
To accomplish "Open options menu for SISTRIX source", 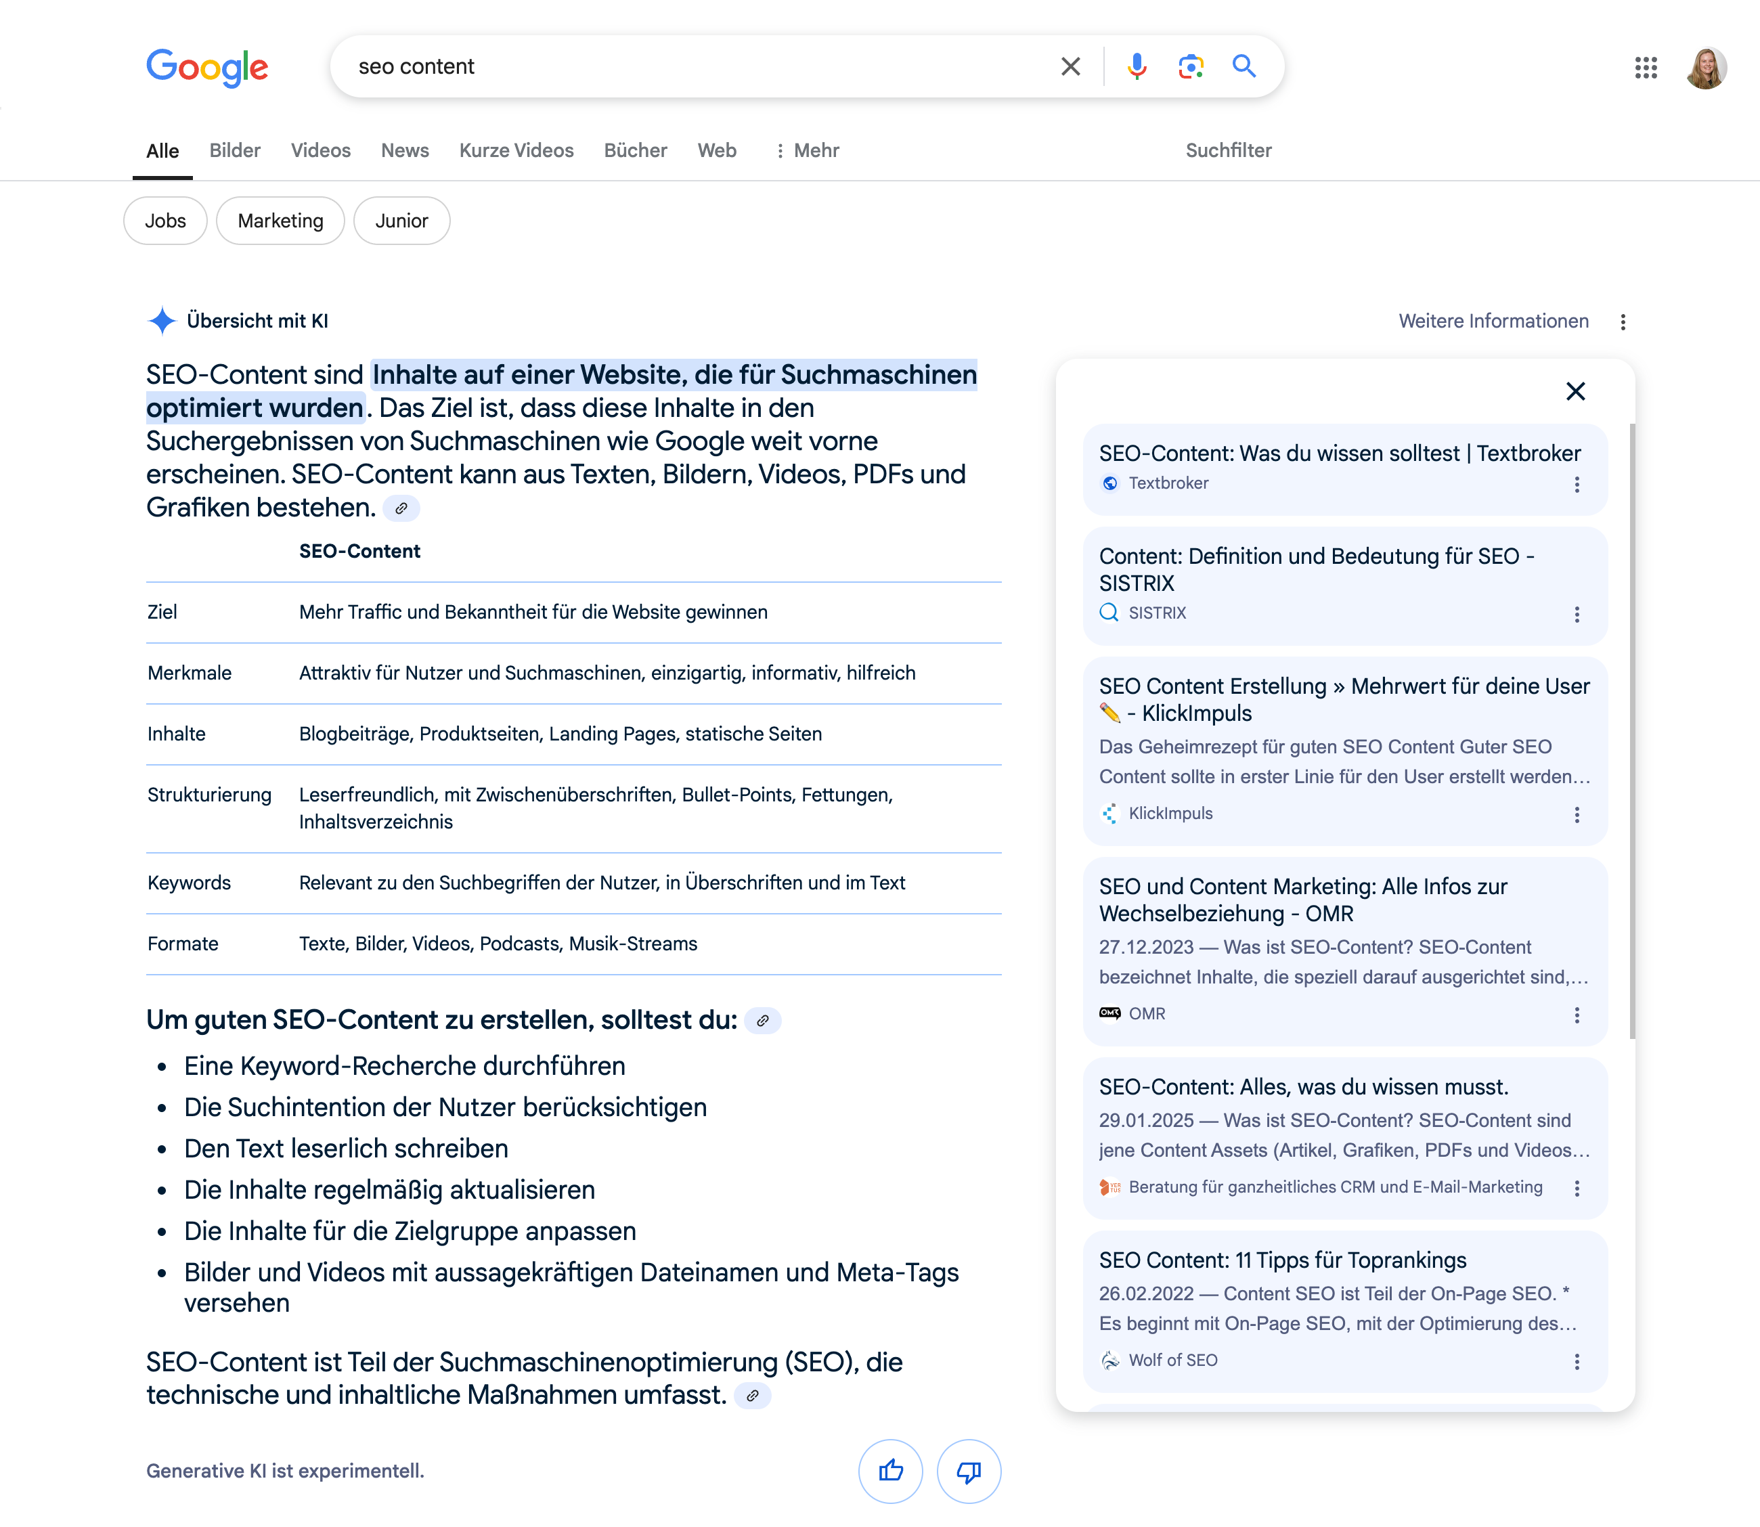I will 1577,615.
